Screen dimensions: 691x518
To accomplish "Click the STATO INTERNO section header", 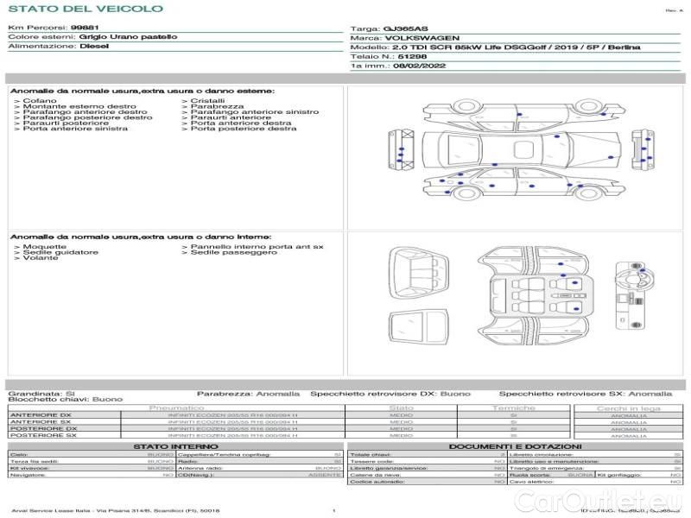I will (x=175, y=446).
